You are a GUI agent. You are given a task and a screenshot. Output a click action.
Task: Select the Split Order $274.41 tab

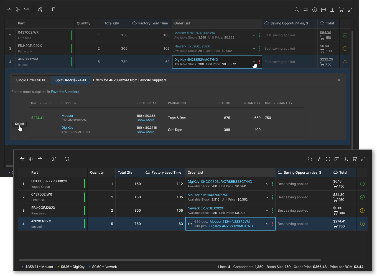coord(71,80)
